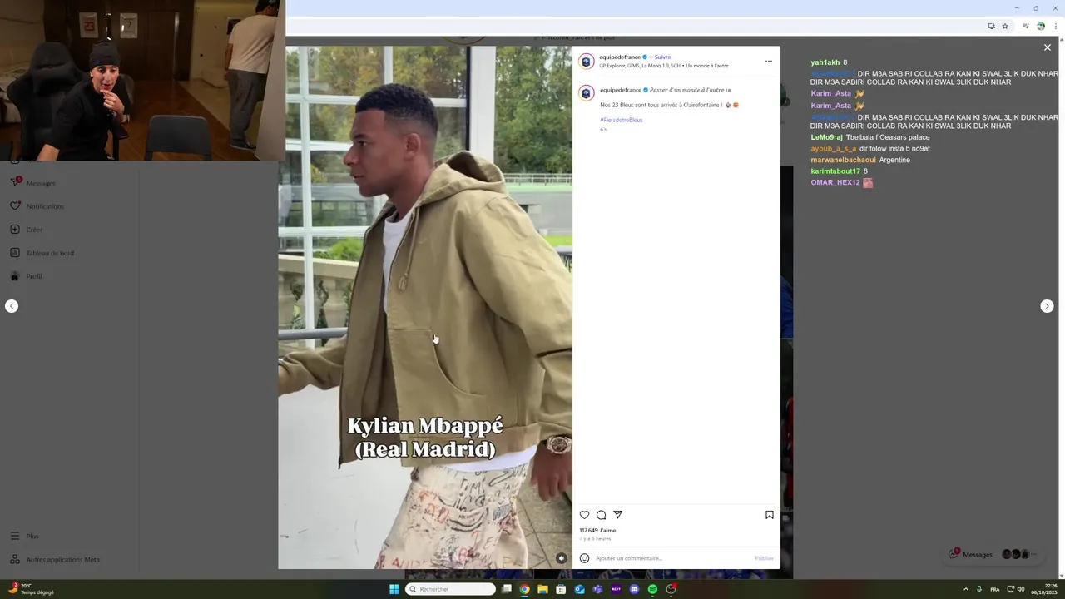Screen dimensions: 1065x599
Task: Open the FRA language switcher
Action: pyautogui.click(x=995, y=589)
